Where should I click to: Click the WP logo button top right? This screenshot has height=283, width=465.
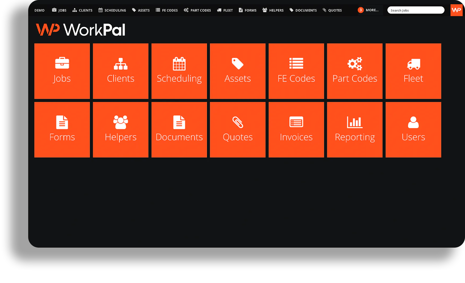point(456,10)
